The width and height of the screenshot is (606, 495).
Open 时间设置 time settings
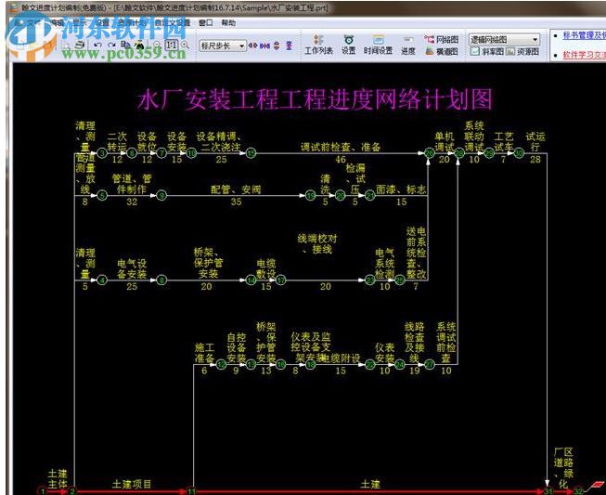pos(378,45)
